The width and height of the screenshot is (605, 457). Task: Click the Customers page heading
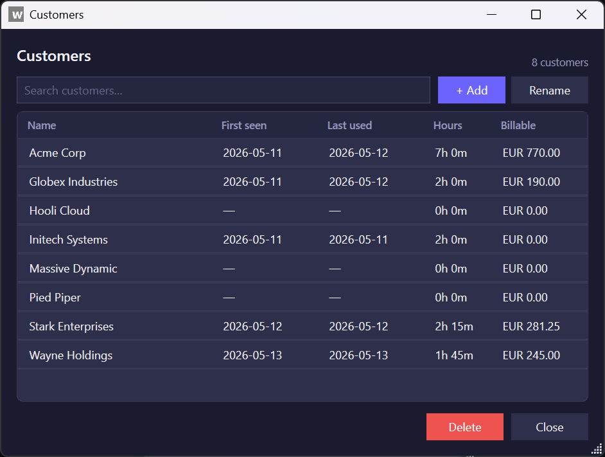54,56
